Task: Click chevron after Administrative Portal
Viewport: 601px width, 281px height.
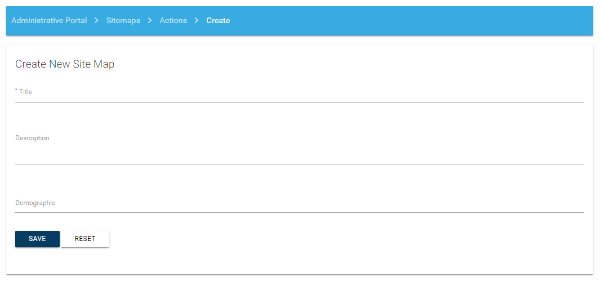Action: (96, 20)
